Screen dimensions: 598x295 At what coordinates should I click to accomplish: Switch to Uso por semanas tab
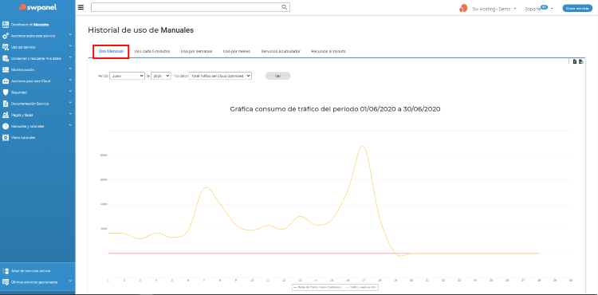point(196,51)
